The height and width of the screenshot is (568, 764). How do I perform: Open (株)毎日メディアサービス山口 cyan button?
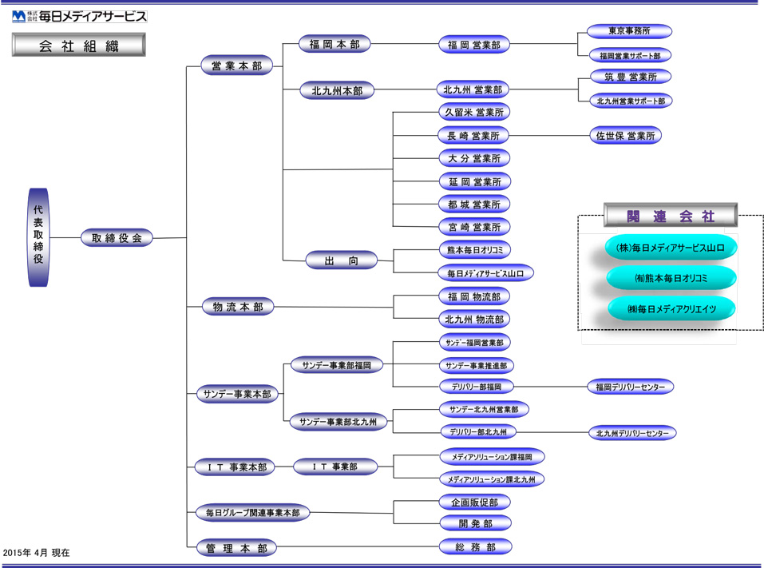[671, 248]
